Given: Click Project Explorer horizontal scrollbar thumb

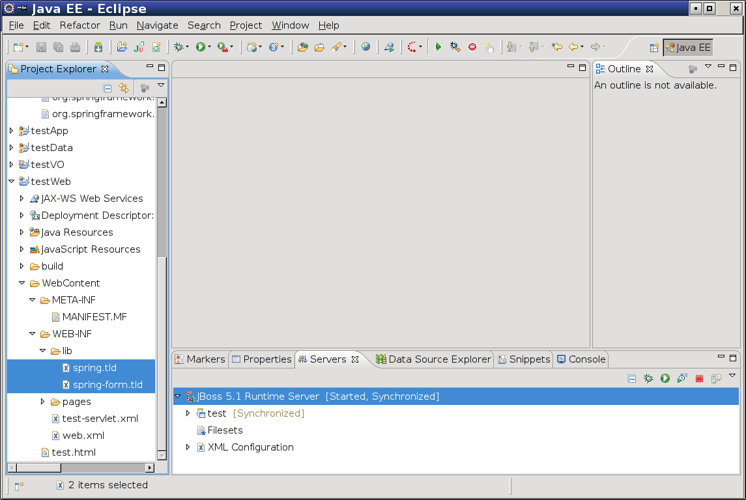Looking at the screenshot, I should [x=38, y=467].
